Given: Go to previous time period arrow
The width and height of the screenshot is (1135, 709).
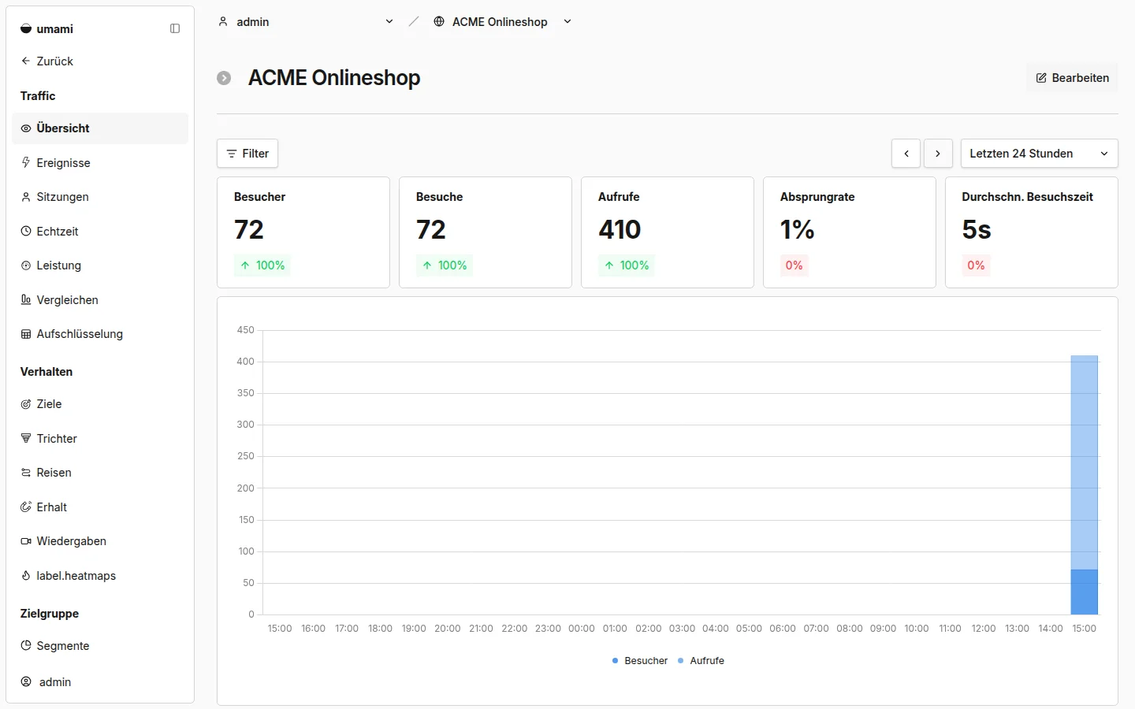Looking at the screenshot, I should click(x=906, y=154).
